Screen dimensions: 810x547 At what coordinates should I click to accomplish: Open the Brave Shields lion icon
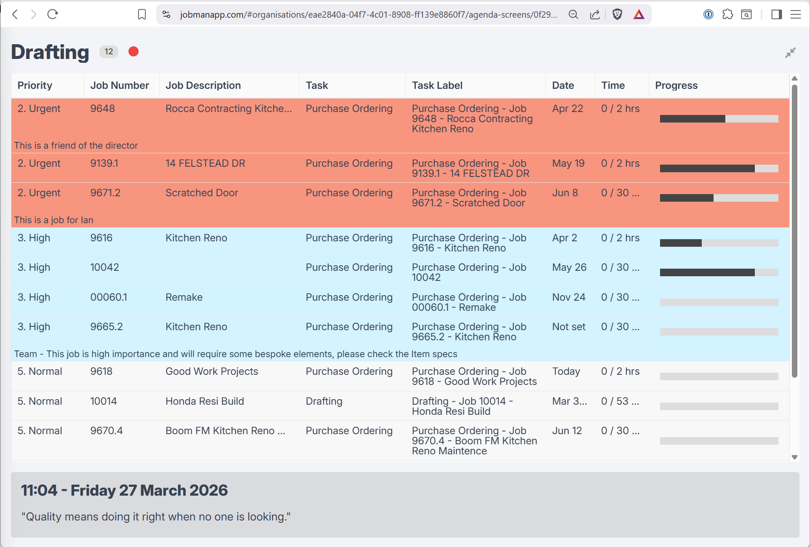coord(617,14)
